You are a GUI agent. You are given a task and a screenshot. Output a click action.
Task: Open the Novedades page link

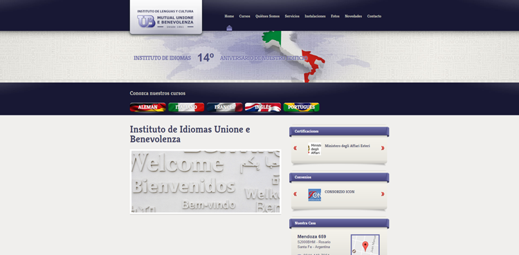click(353, 16)
